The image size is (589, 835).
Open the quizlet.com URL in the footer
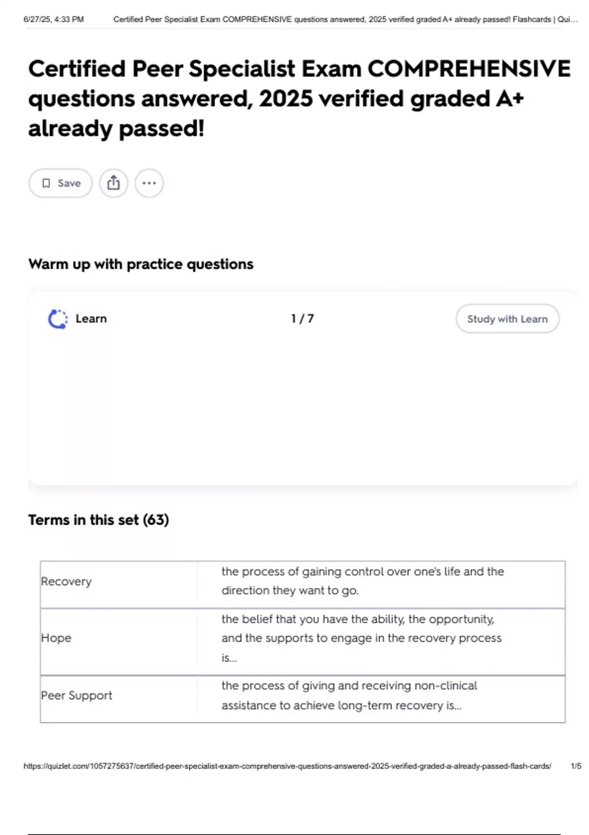[287, 766]
